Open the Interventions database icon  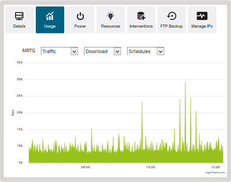click(141, 16)
